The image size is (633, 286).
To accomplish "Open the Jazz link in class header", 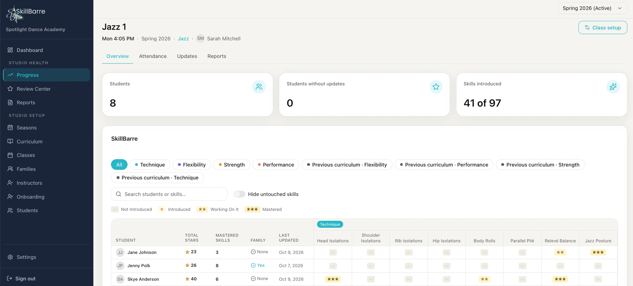I will [183, 39].
